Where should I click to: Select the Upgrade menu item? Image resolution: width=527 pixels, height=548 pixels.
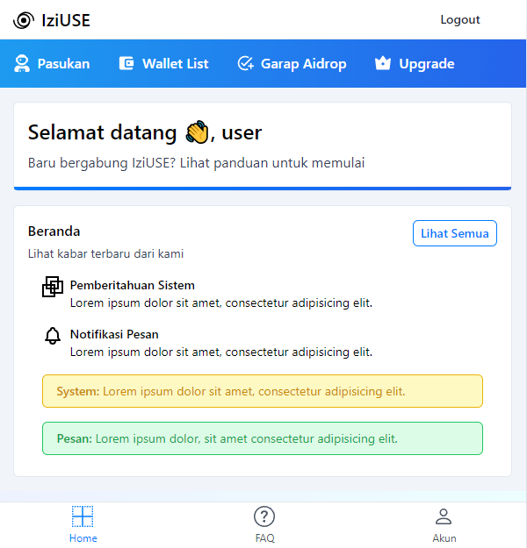pyautogui.click(x=426, y=64)
